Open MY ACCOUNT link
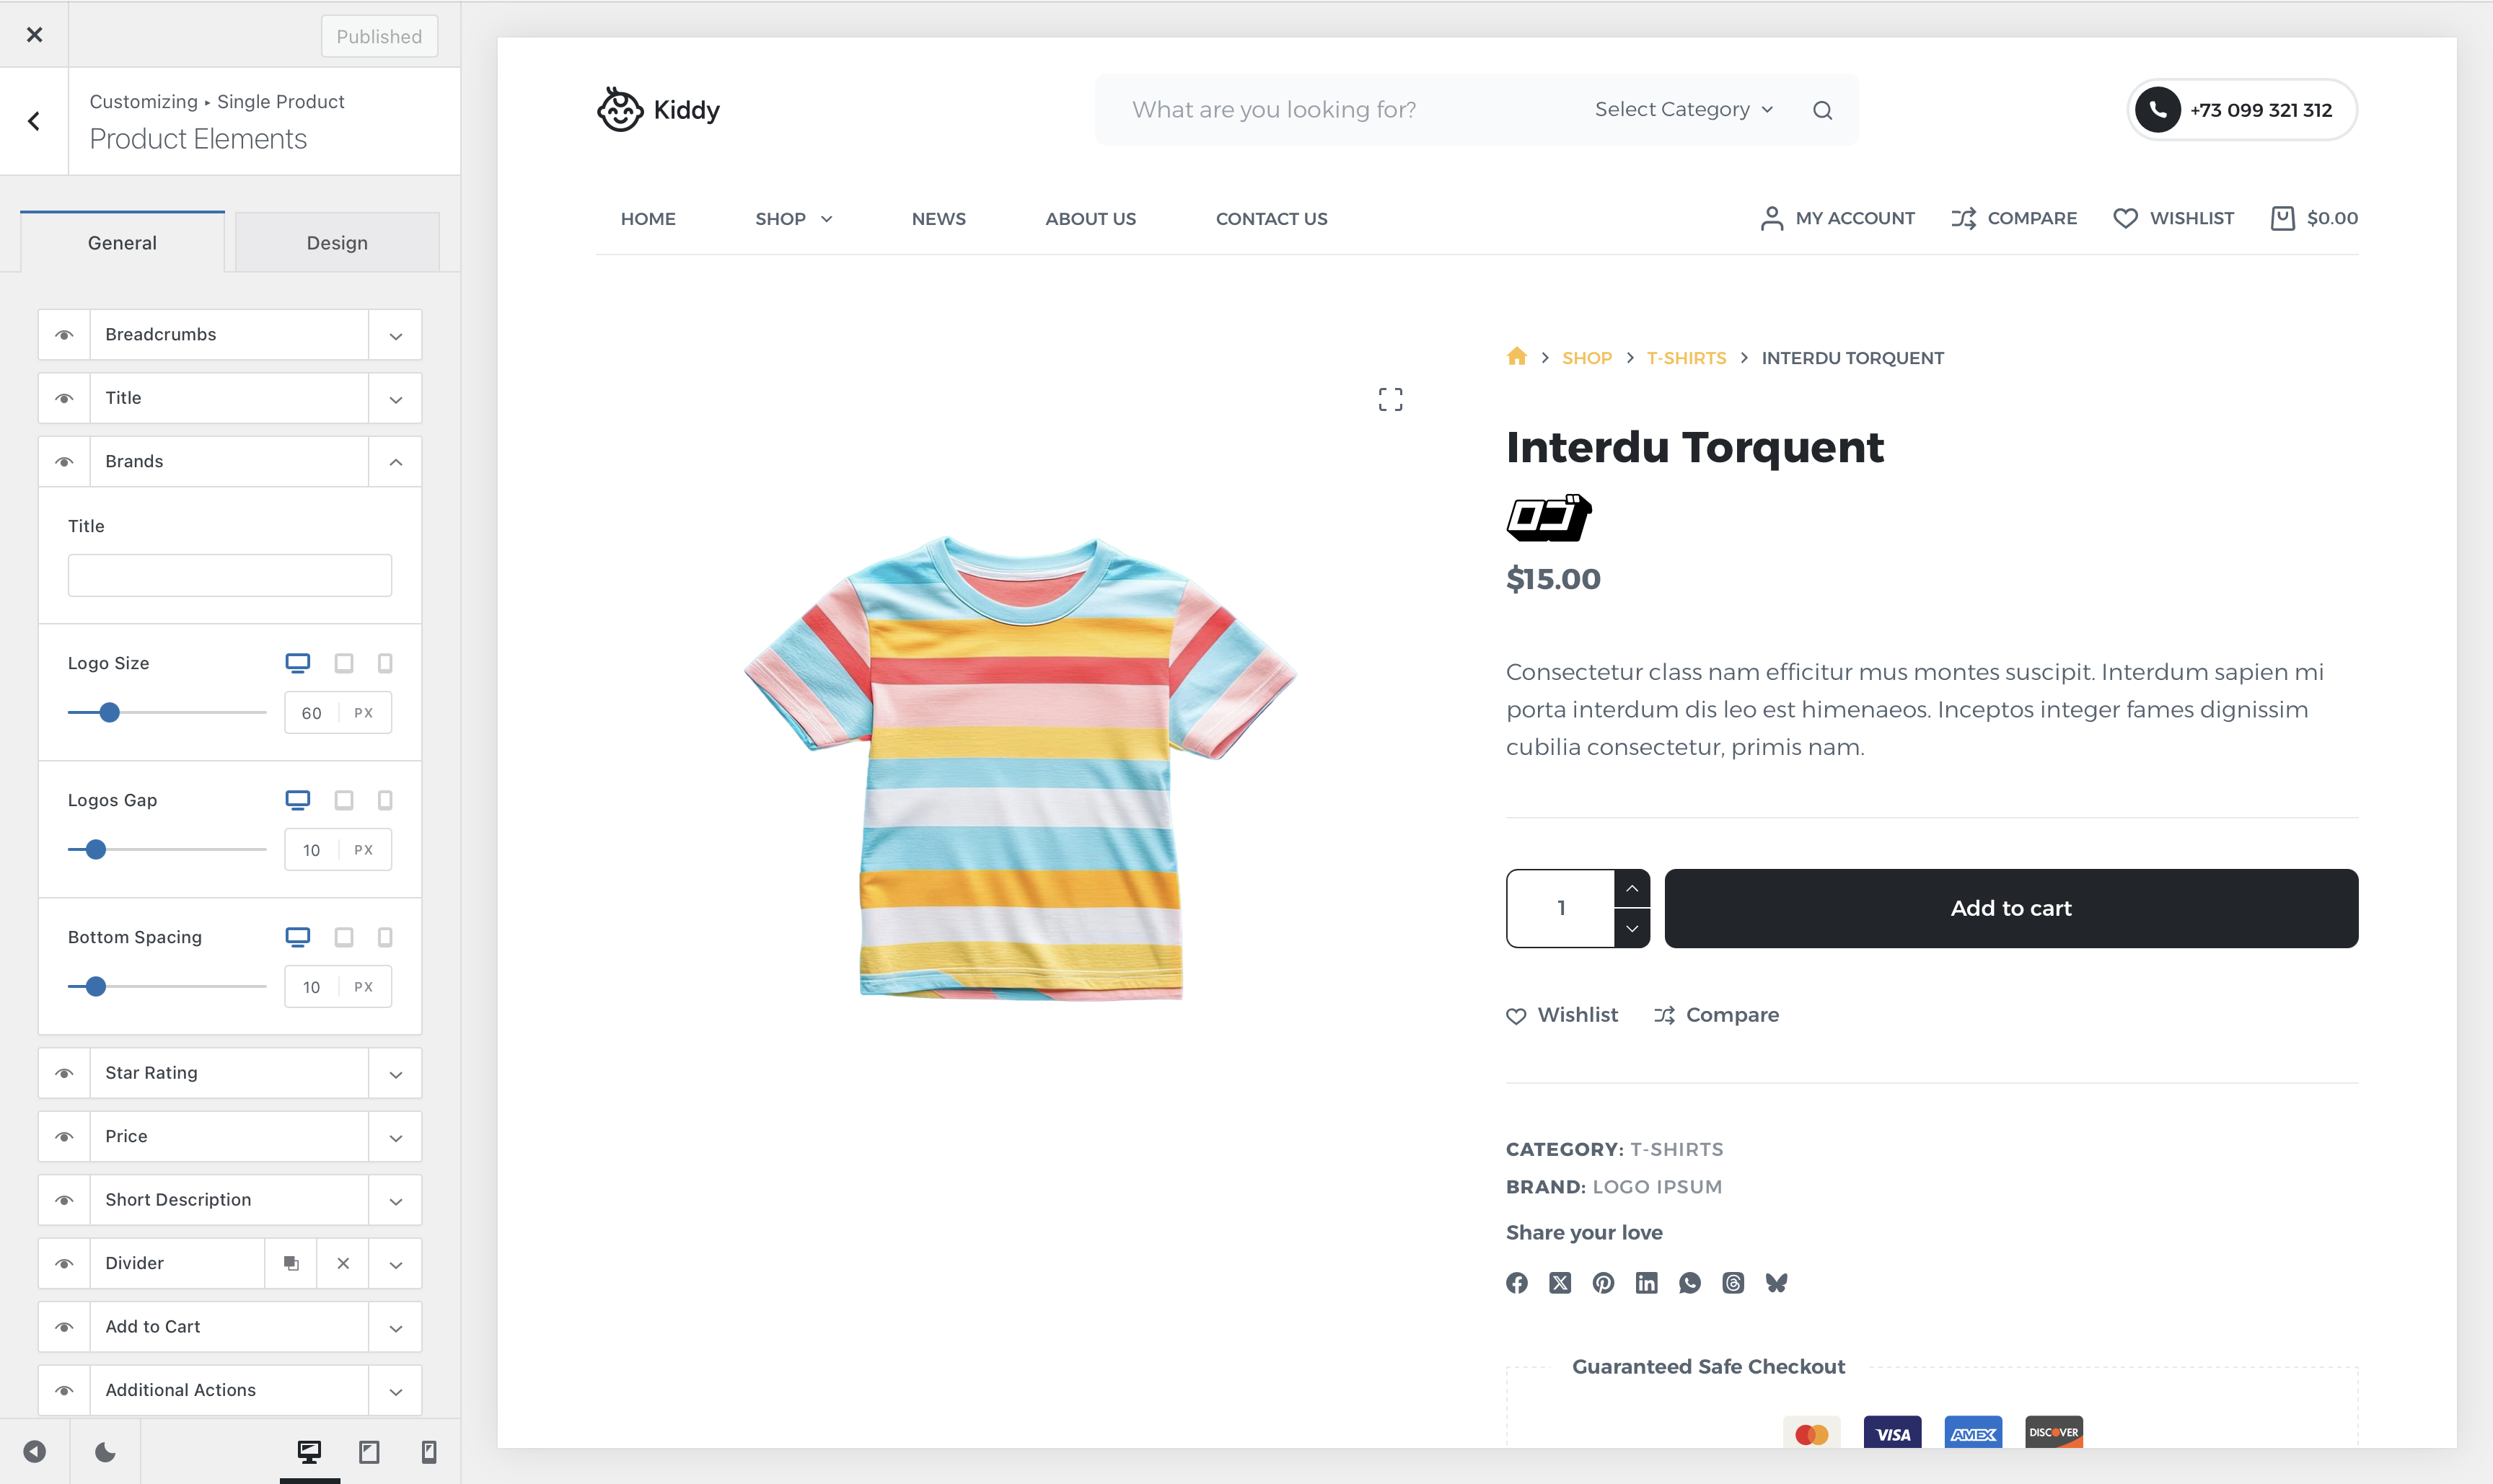Screen dimensions: 2493x1484 click(1837, 218)
